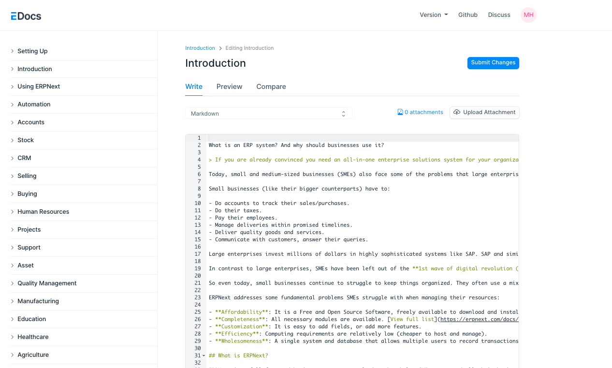Open the MH user avatar menu
Screen dimensions: 612x368
(528, 15)
